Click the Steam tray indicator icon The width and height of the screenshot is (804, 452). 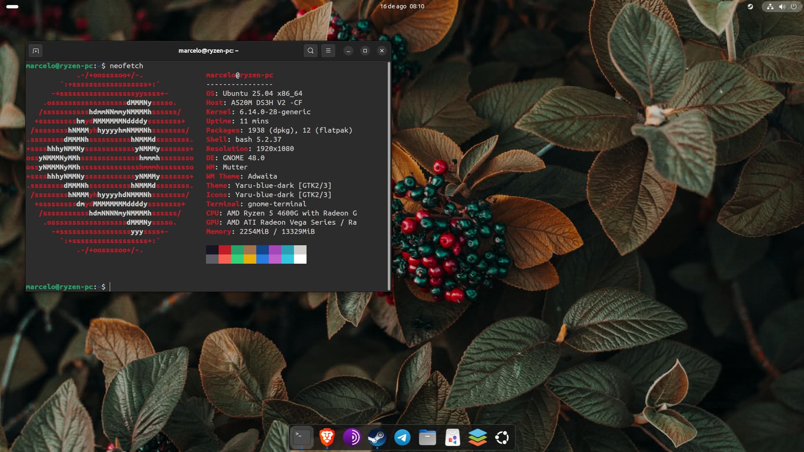click(750, 6)
